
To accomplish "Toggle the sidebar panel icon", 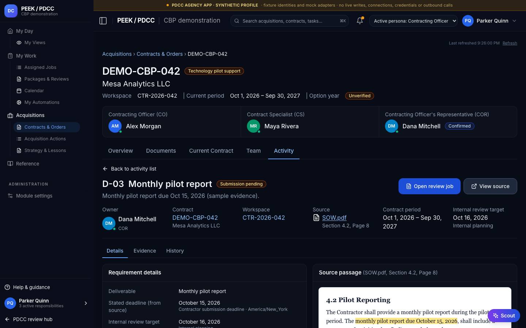I will 103,21.
